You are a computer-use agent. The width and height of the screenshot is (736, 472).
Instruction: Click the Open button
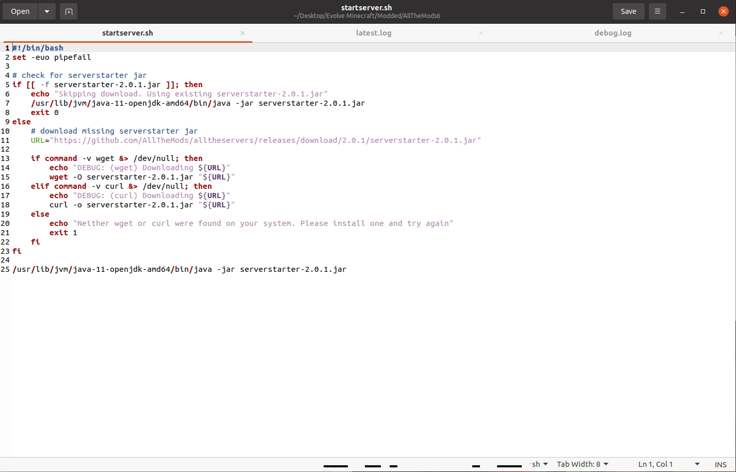point(20,11)
